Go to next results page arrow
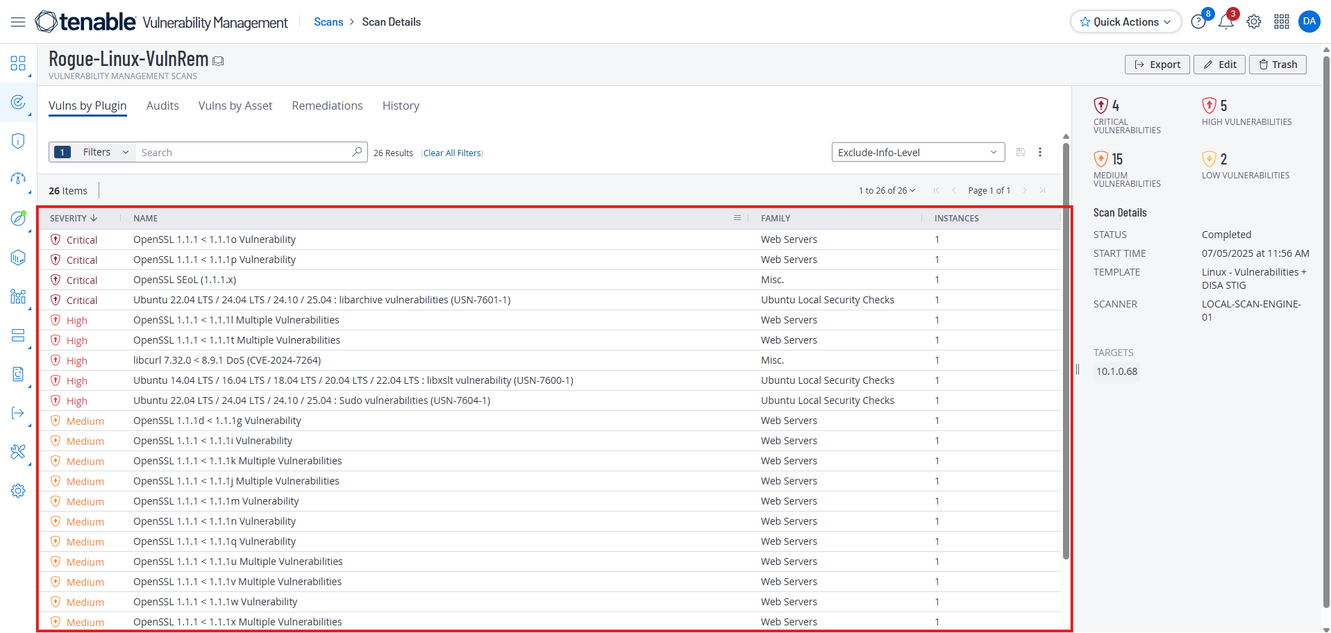The height and width of the screenshot is (633, 1331). [1025, 190]
